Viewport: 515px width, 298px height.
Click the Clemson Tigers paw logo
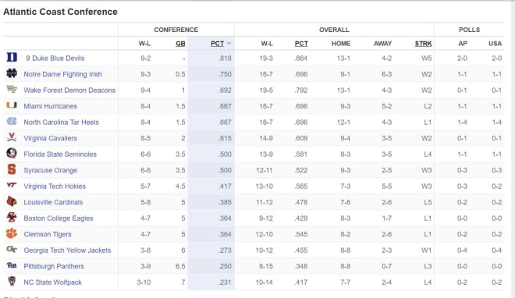coord(12,233)
